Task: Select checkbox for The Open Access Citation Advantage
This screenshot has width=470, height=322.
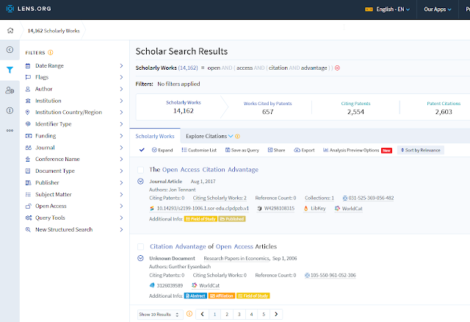Action: tap(140, 170)
